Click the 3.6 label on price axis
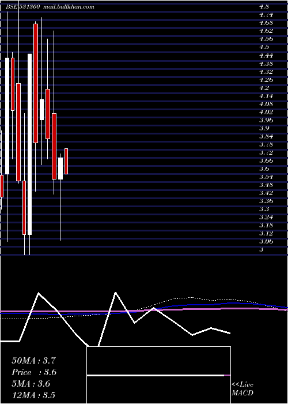 [x=264, y=169]
